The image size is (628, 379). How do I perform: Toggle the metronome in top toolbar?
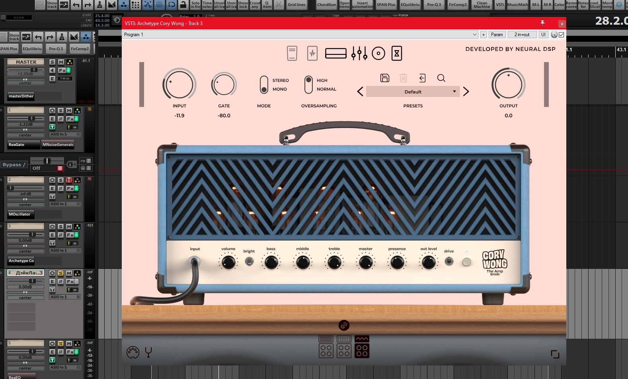tap(99, 5)
